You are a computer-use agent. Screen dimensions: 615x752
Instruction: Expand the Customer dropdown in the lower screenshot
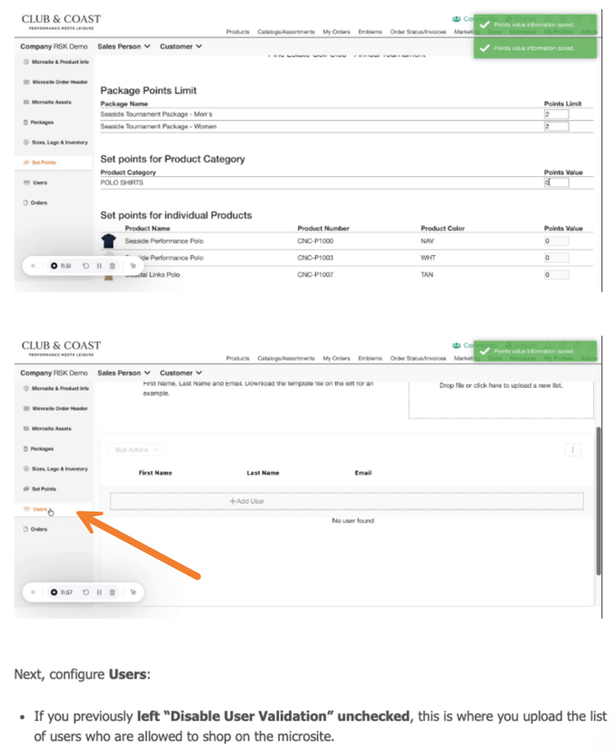[181, 373]
